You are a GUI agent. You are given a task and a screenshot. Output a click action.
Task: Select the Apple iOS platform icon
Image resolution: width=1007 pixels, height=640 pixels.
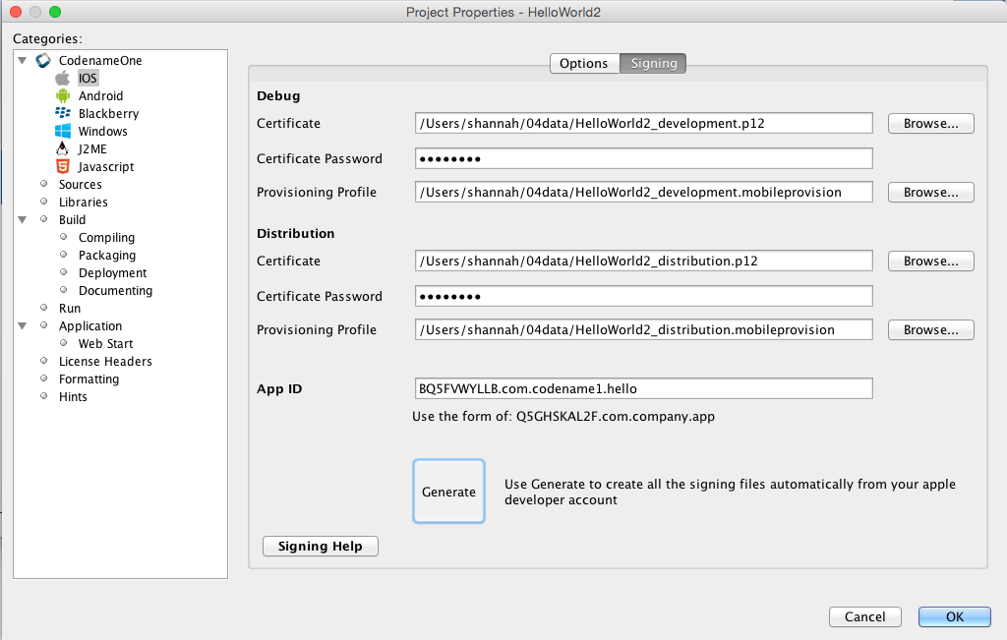click(x=63, y=79)
